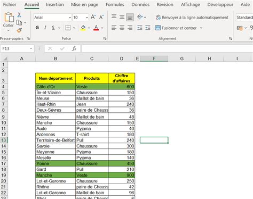253x199 pixels.
Task: Toggle underline S formatting
Action: (x=53, y=28)
